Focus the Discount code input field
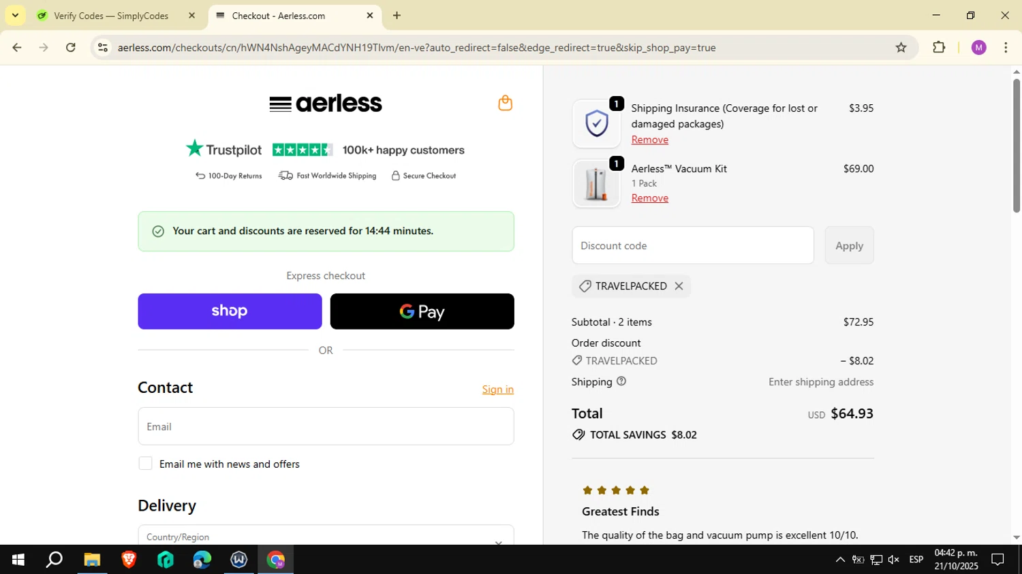1022x574 pixels. [693, 245]
